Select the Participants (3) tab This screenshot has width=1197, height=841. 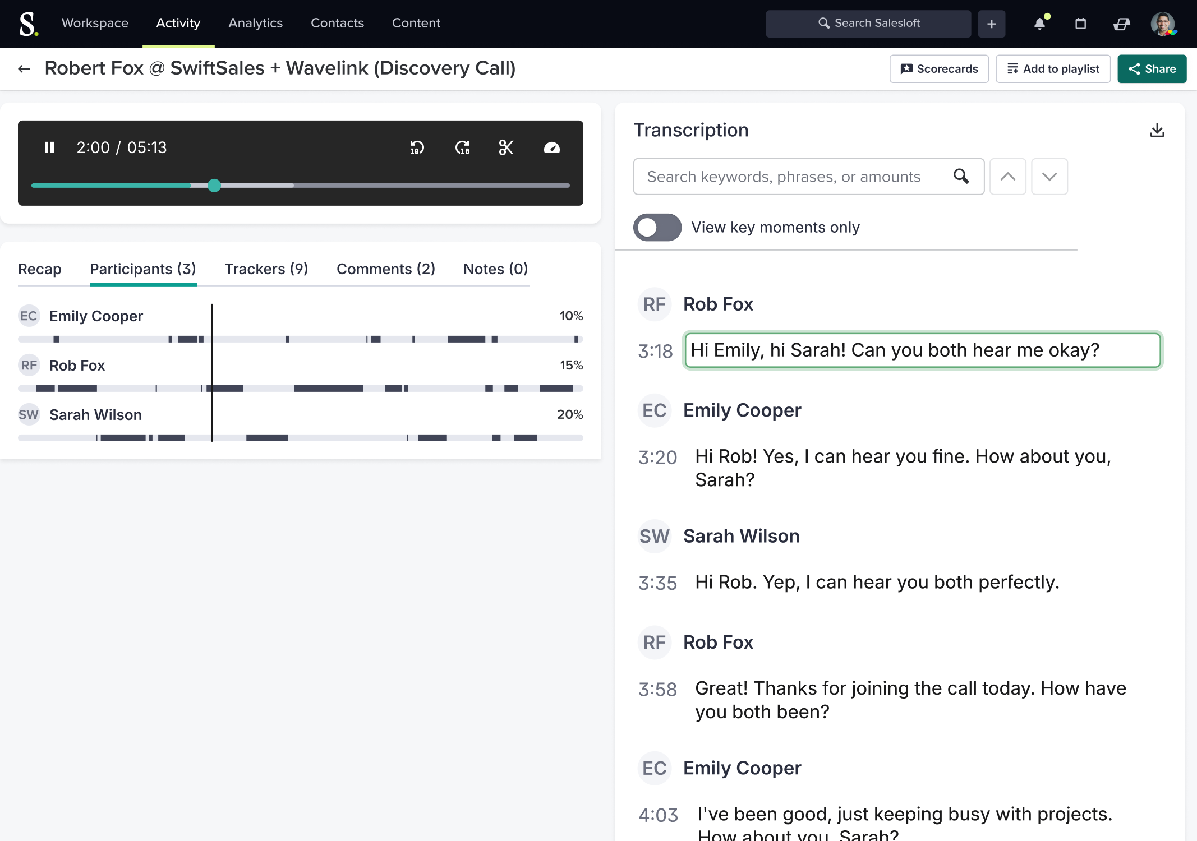click(x=143, y=269)
